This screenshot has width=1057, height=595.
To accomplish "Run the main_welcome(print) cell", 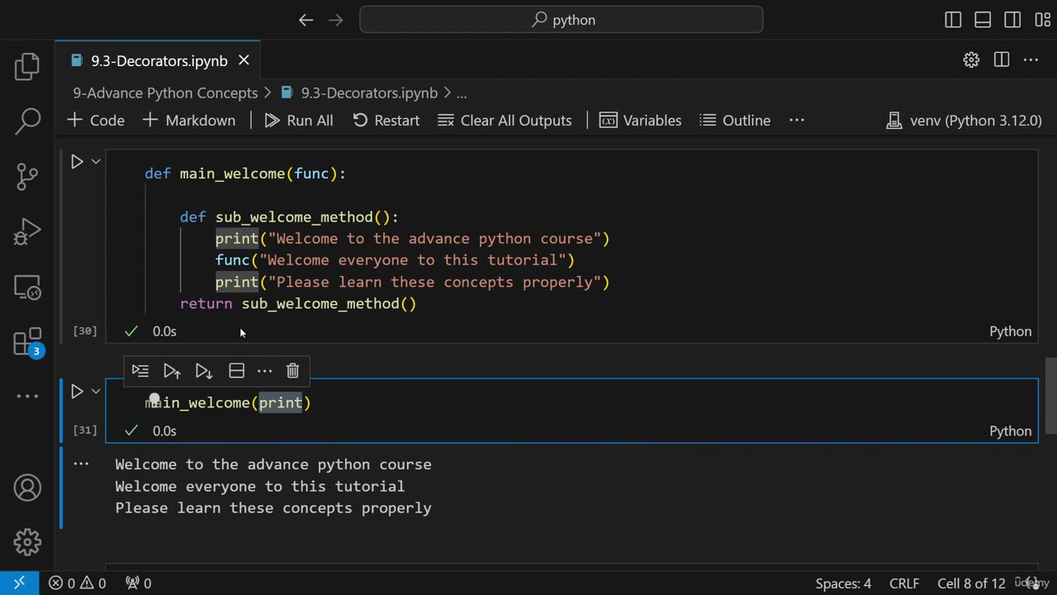I will coord(77,392).
